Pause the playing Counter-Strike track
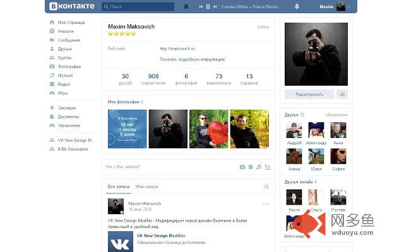This screenshot has height=252, width=404. point(208,7)
